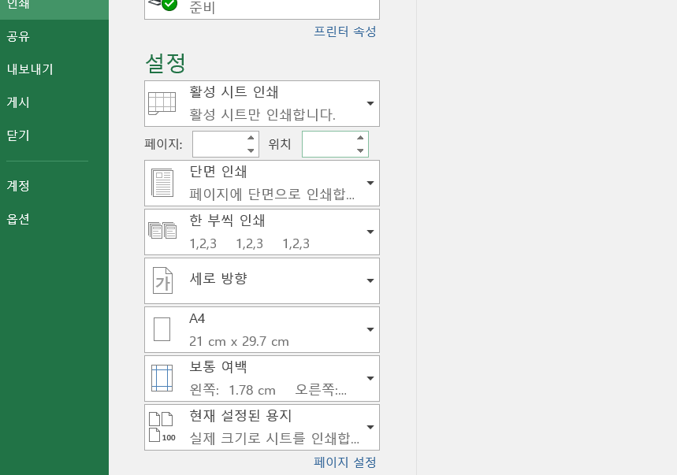Select the portrait orientation icon

161,280
